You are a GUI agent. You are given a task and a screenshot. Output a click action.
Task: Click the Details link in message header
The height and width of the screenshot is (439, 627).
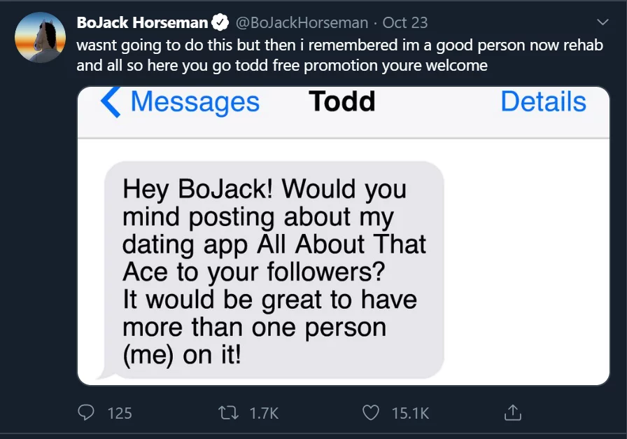tap(543, 102)
